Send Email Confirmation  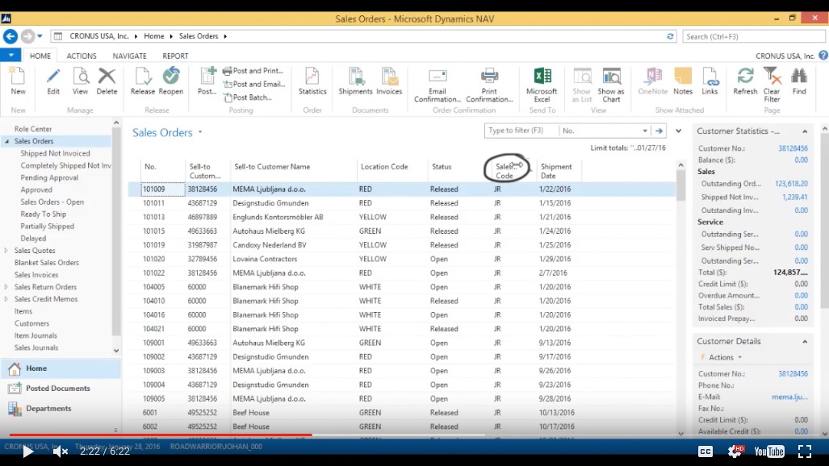click(438, 85)
